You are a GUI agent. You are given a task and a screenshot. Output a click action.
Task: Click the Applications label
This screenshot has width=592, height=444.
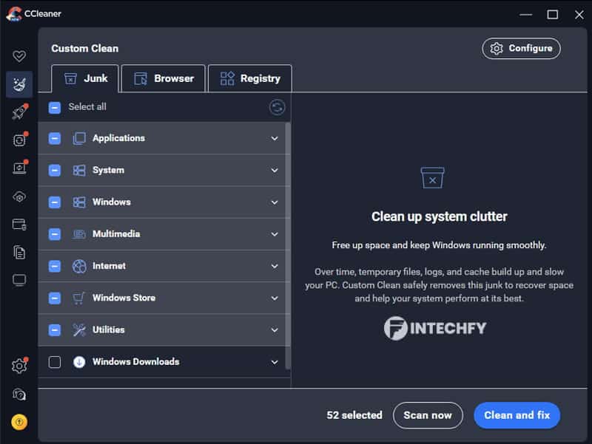point(118,138)
